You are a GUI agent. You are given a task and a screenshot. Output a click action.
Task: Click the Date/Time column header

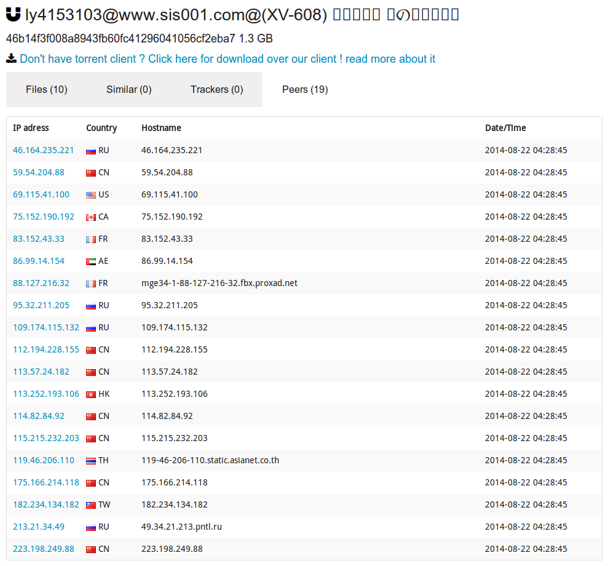[x=505, y=128]
